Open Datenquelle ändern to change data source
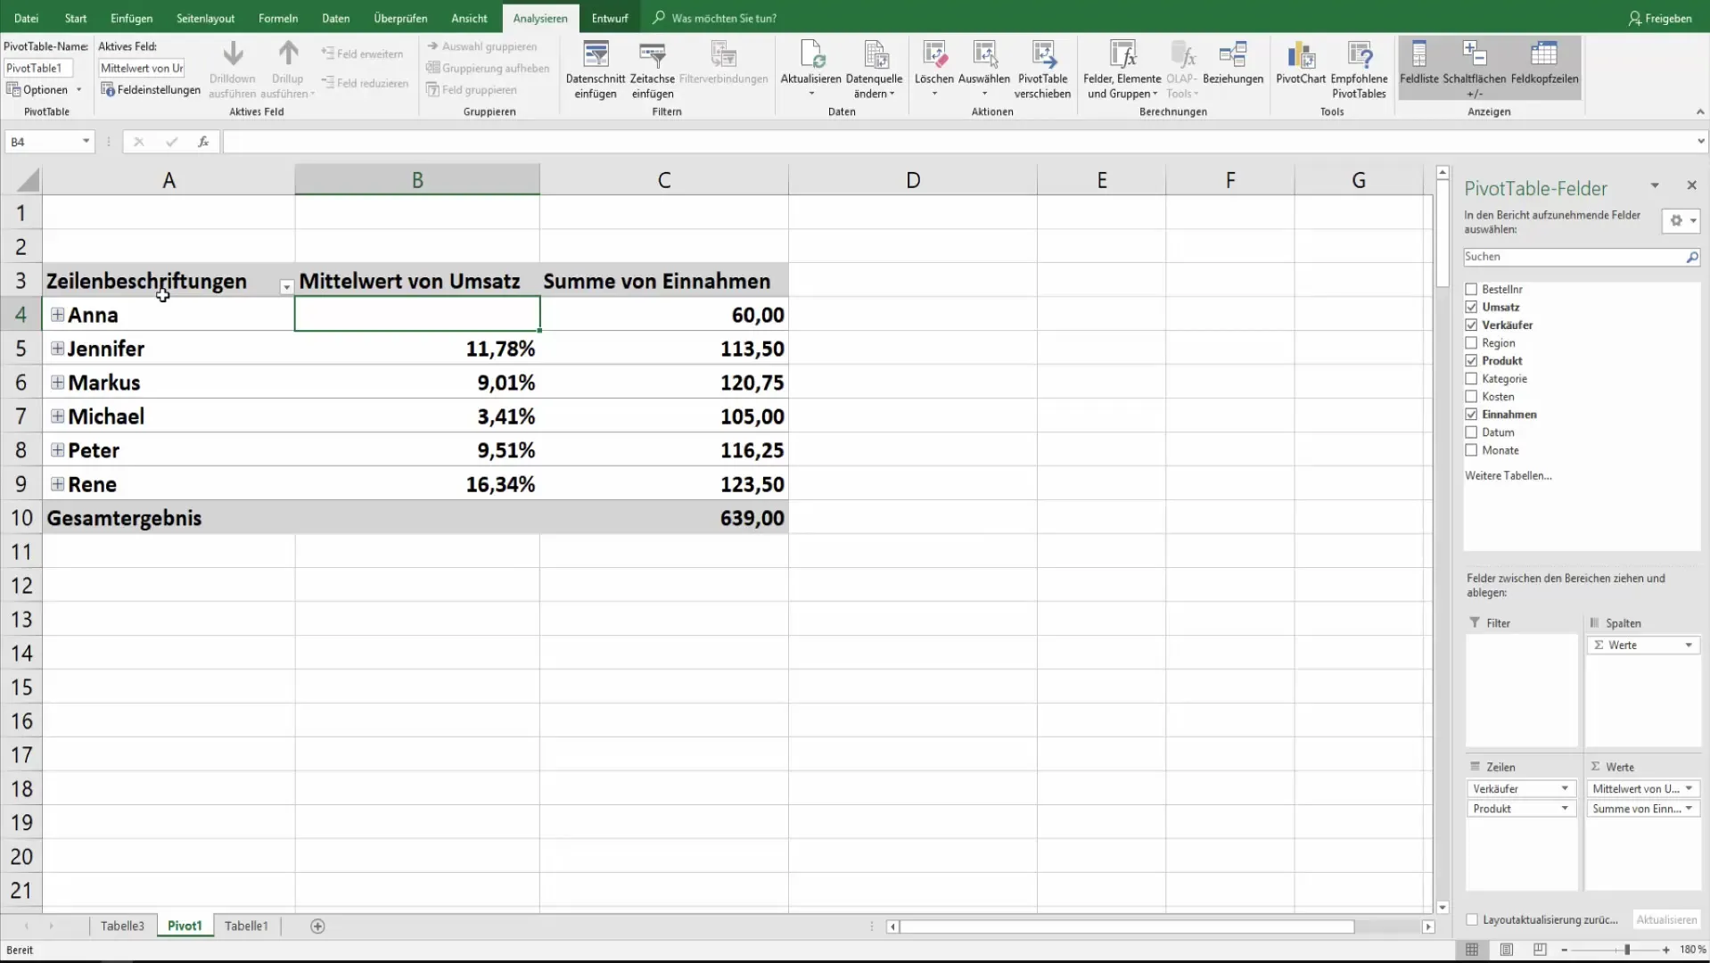Viewport: 1710px width, 963px height. click(874, 70)
